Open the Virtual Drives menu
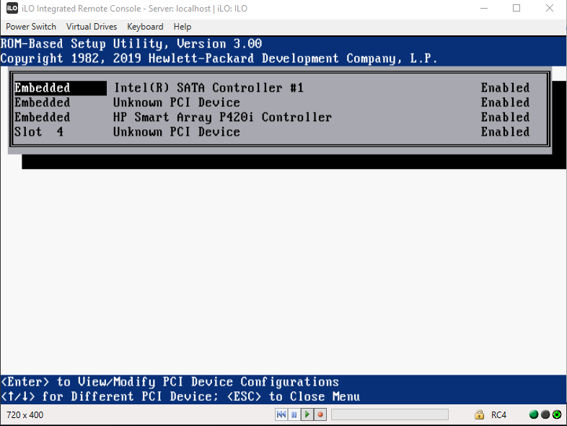Image resolution: width=567 pixels, height=426 pixels. pos(92,27)
